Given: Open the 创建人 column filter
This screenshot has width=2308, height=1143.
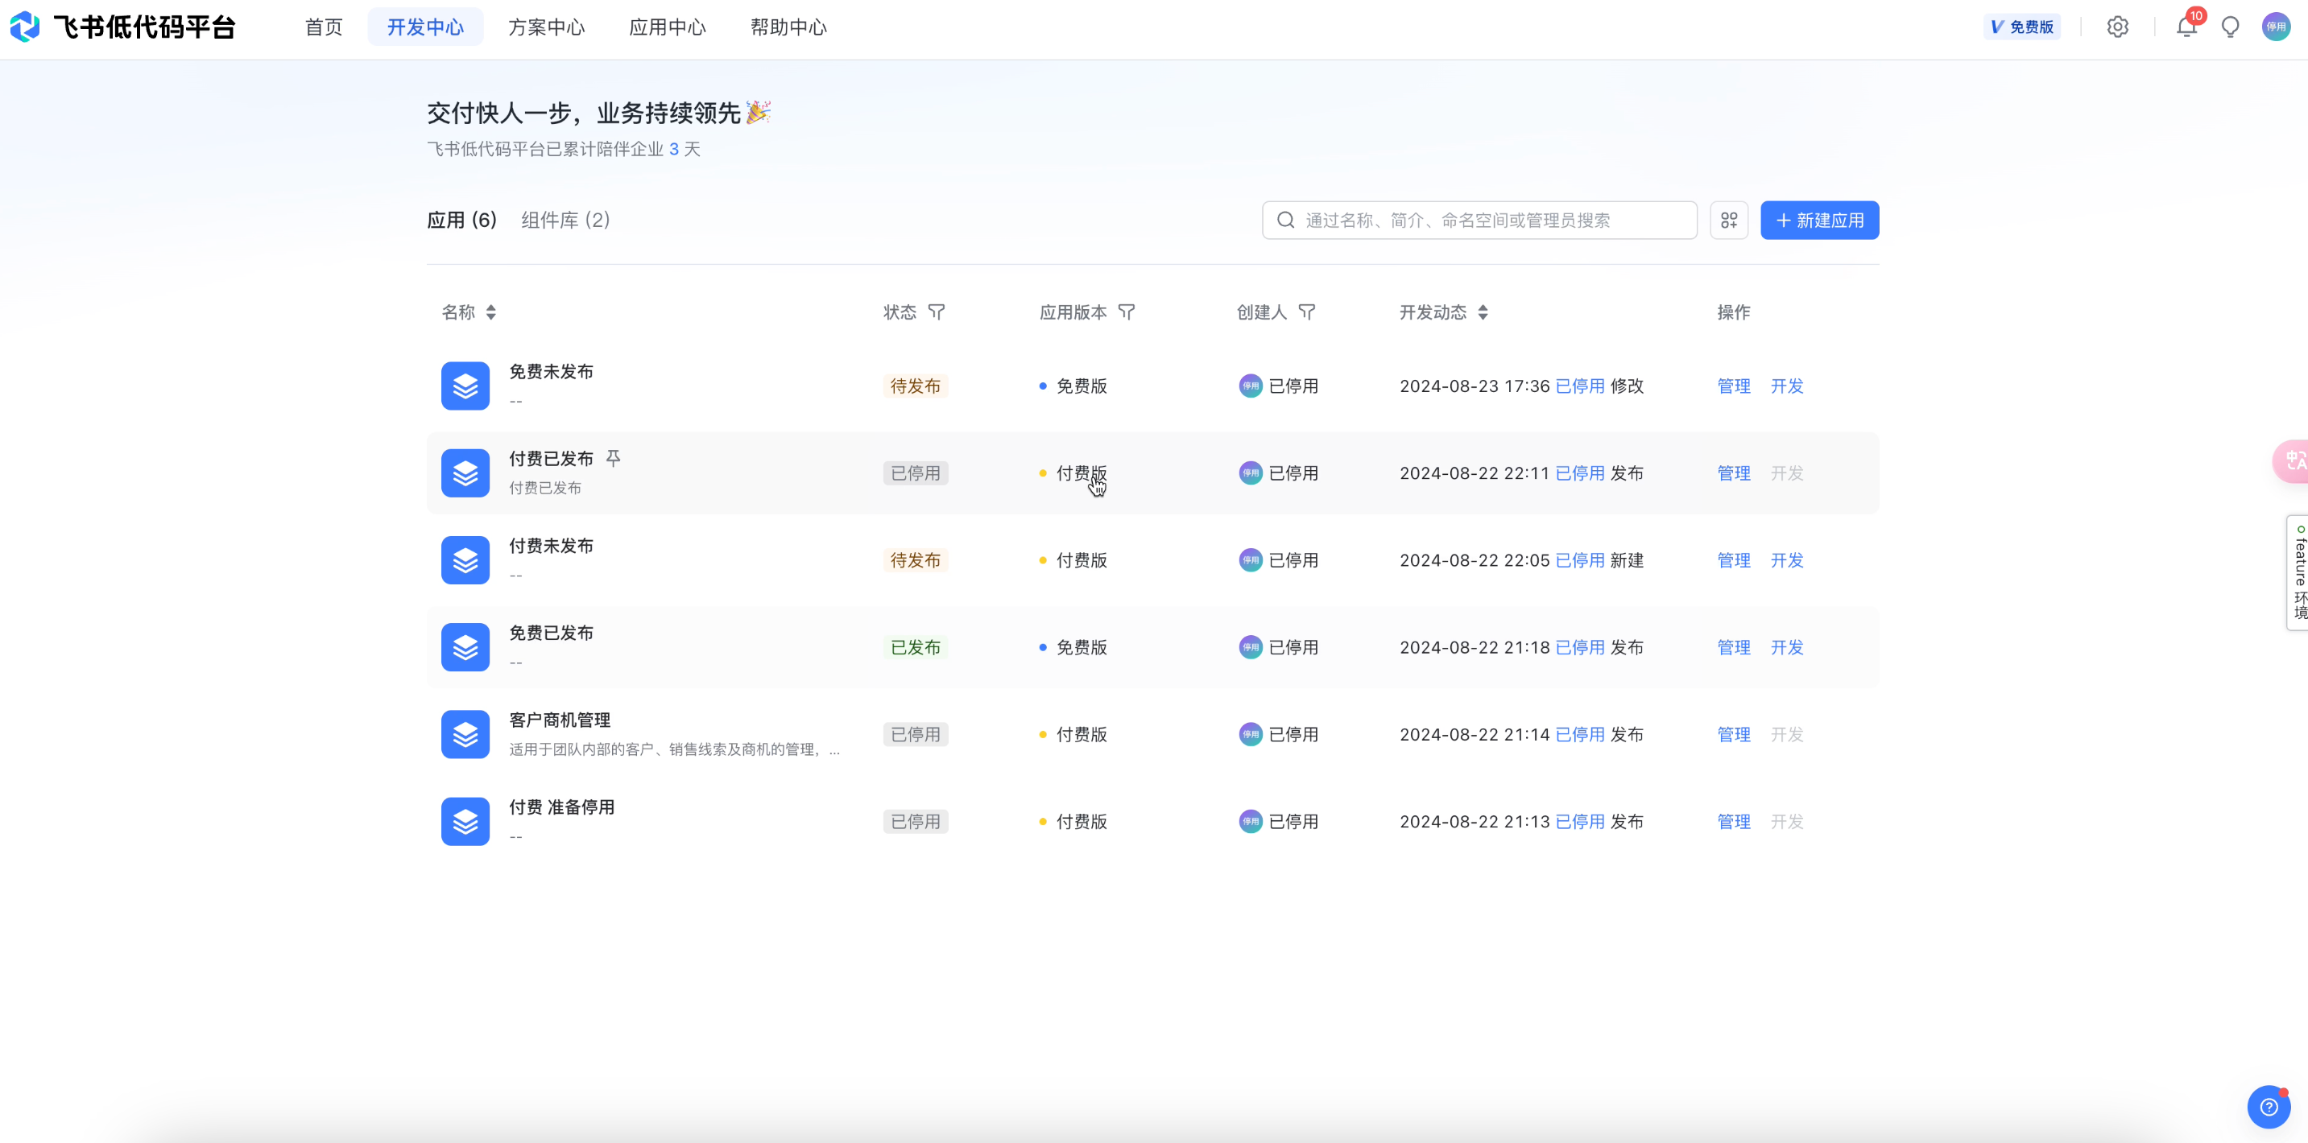Looking at the screenshot, I should pos(1307,312).
